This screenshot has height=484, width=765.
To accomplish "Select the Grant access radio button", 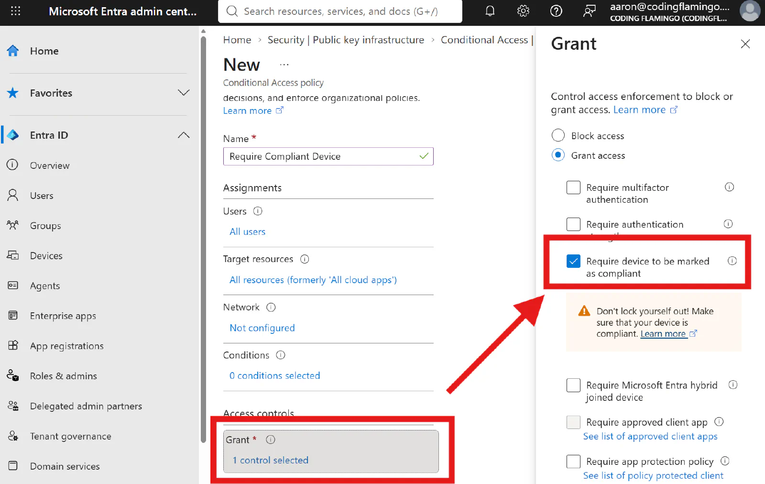I will (558, 155).
